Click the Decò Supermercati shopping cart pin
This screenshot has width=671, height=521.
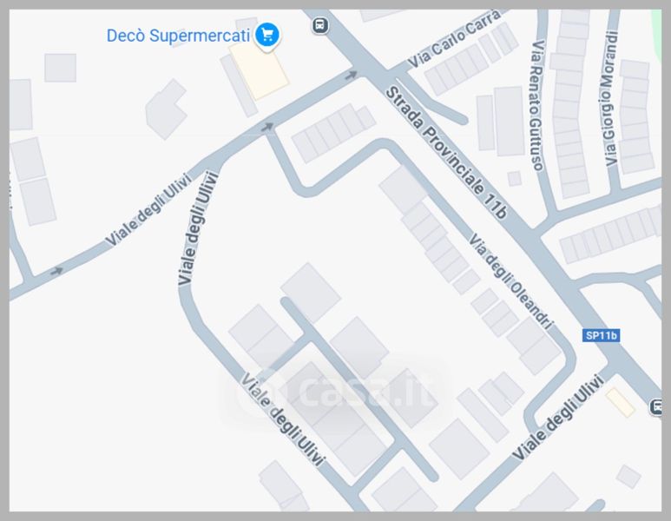(x=267, y=36)
